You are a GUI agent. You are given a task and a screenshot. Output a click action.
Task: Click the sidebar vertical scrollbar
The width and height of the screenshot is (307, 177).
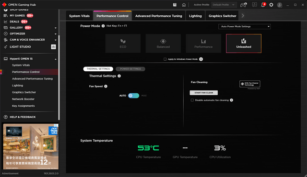(x=59, y=77)
